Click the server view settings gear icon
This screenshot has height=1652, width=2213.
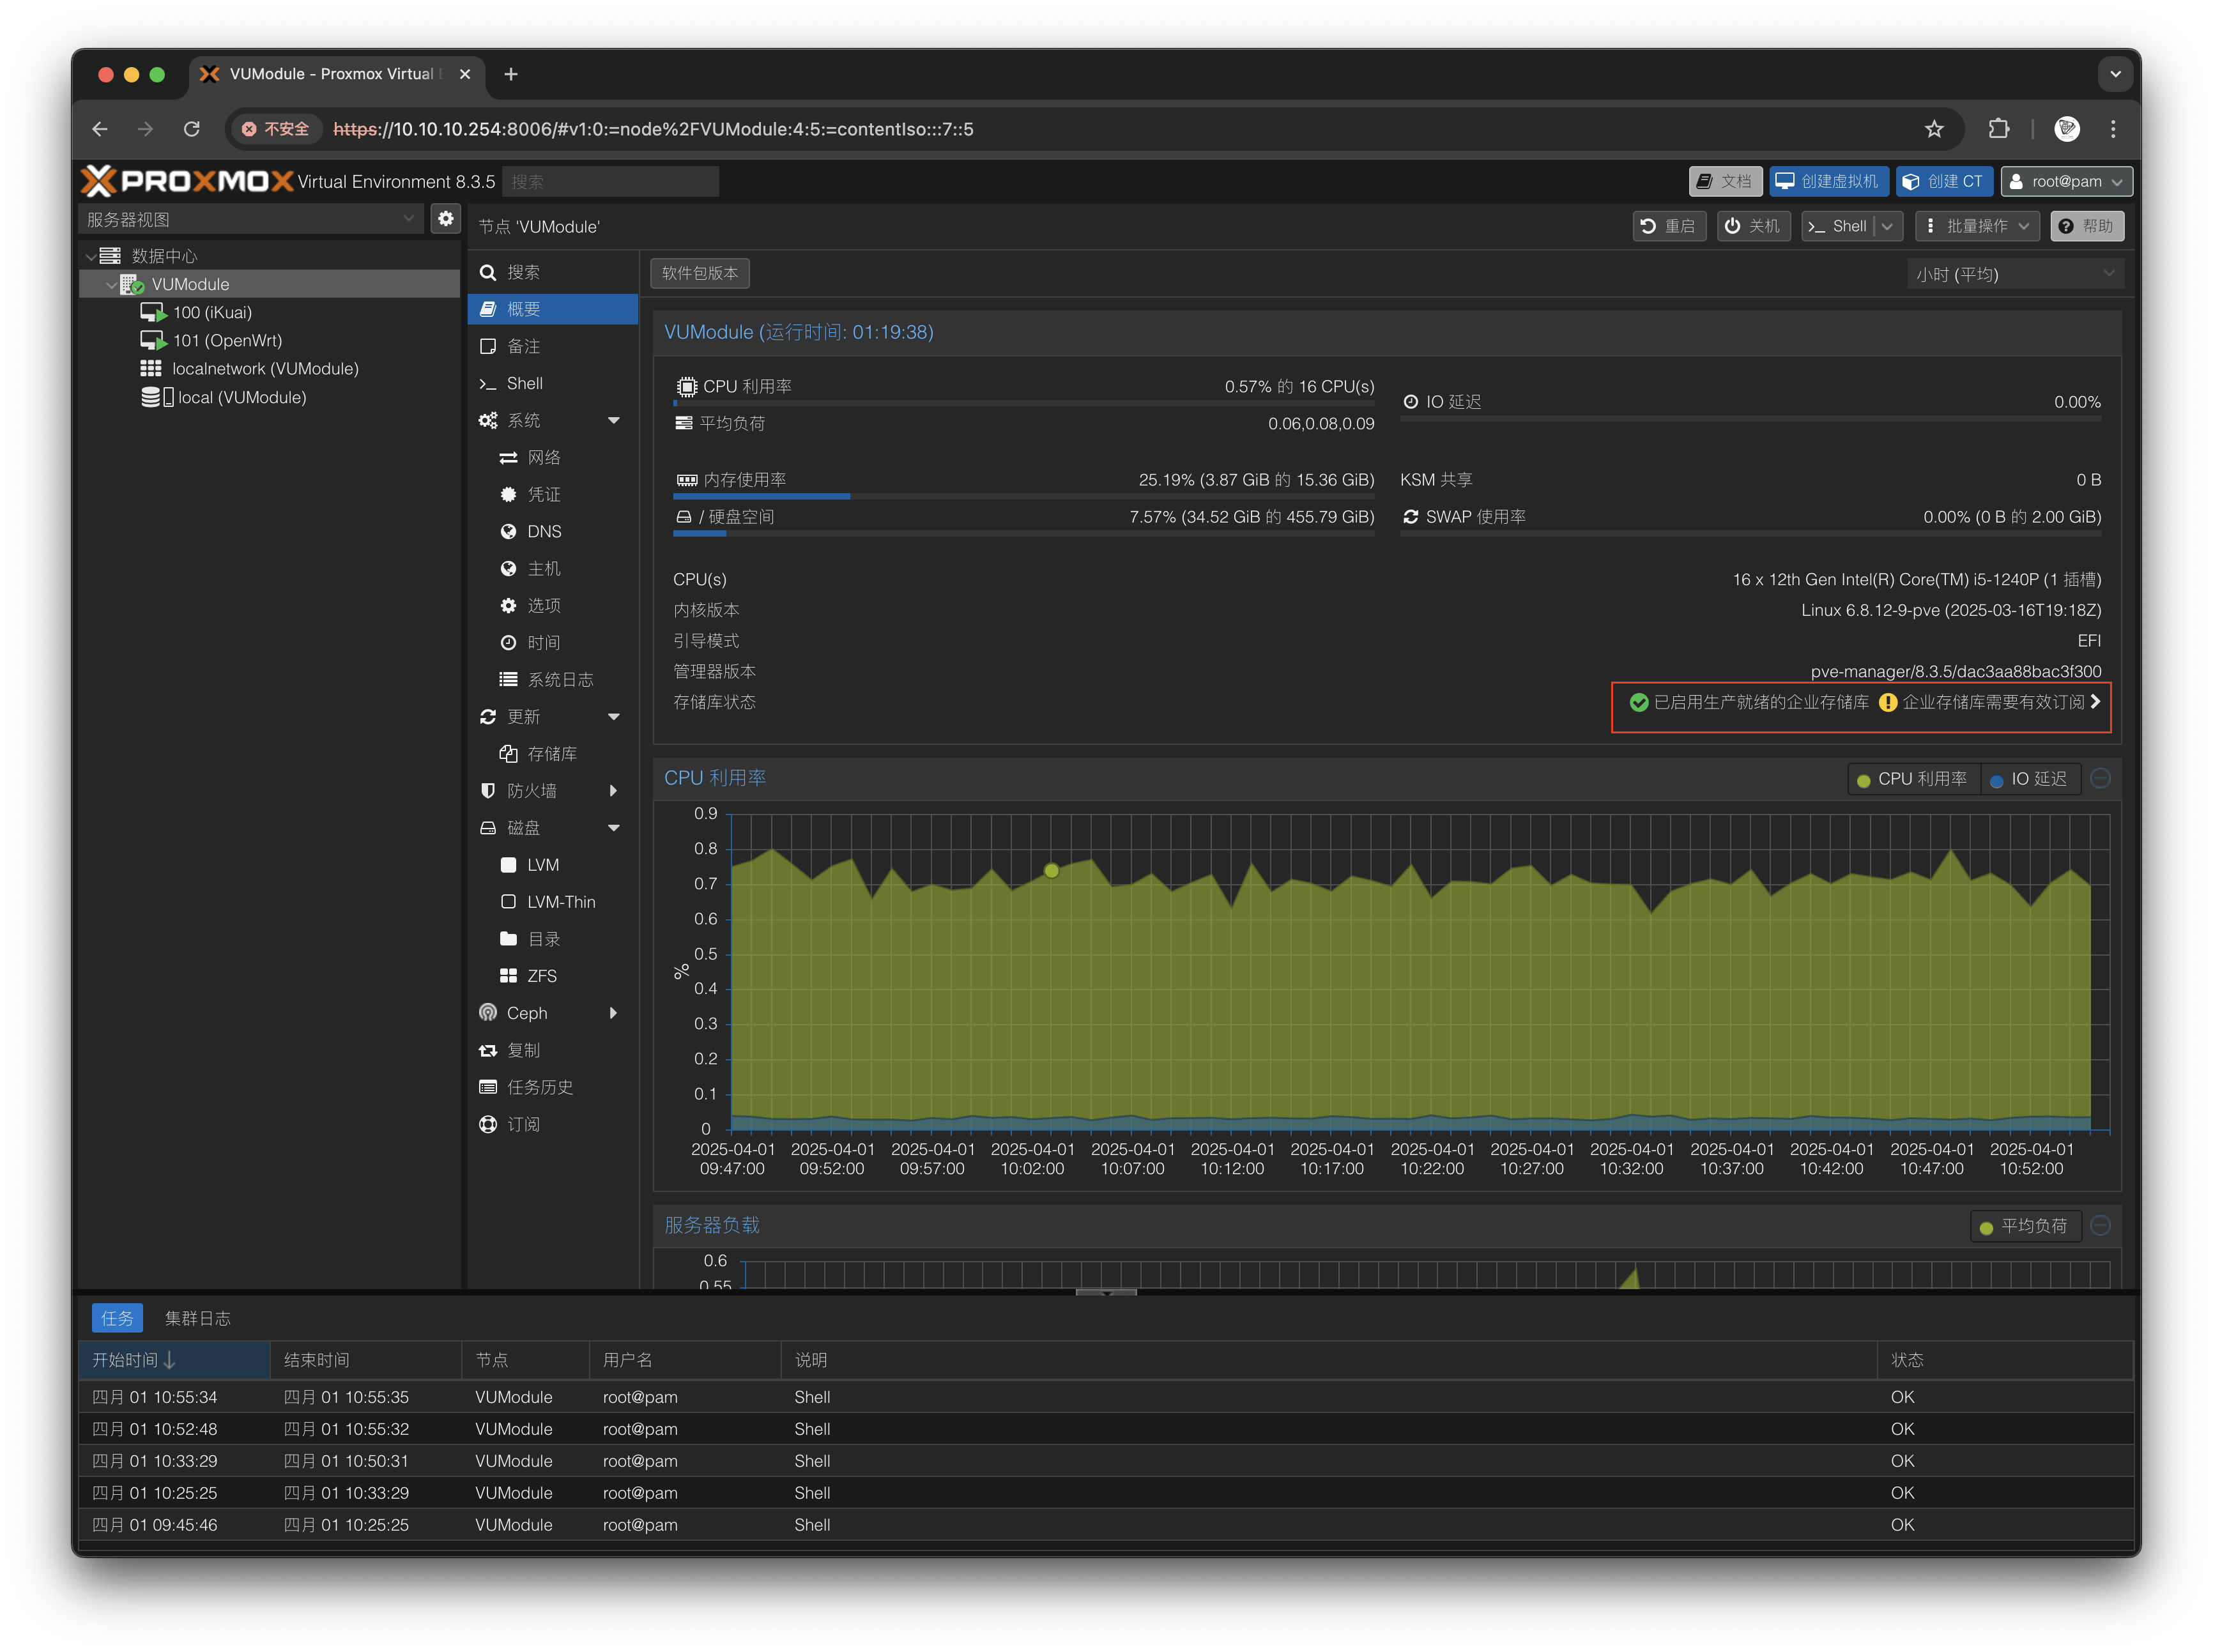(446, 218)
